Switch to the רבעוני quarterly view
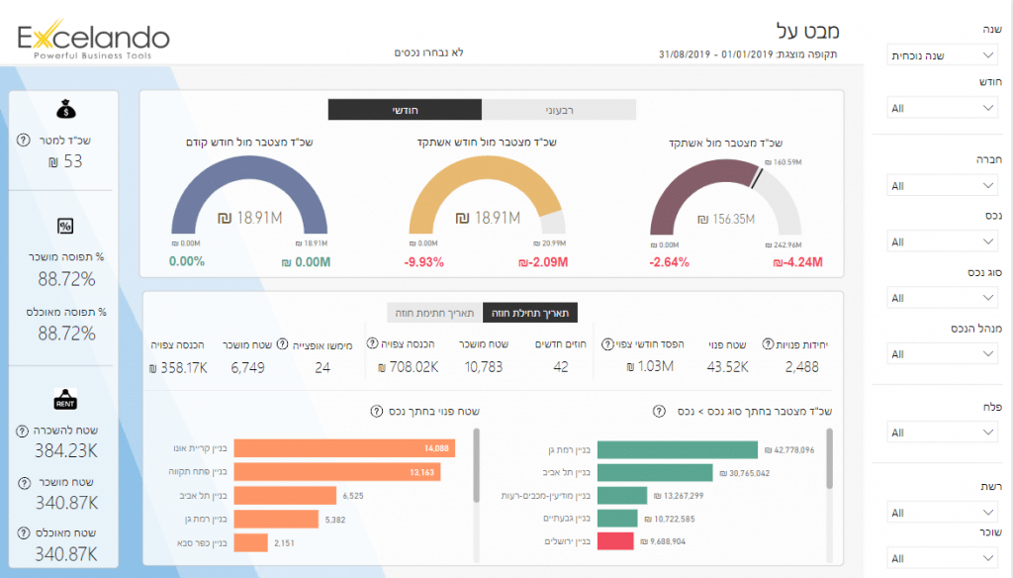The image size is (1013, 578). click(558, 110)
